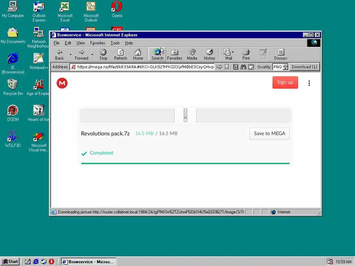The image size is (355, 266).
Task: Expand the Forward button history dropdown
Action: coord(92,54)
